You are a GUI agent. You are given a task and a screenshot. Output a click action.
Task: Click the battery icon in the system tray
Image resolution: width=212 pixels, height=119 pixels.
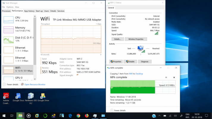tap(165, 116)
